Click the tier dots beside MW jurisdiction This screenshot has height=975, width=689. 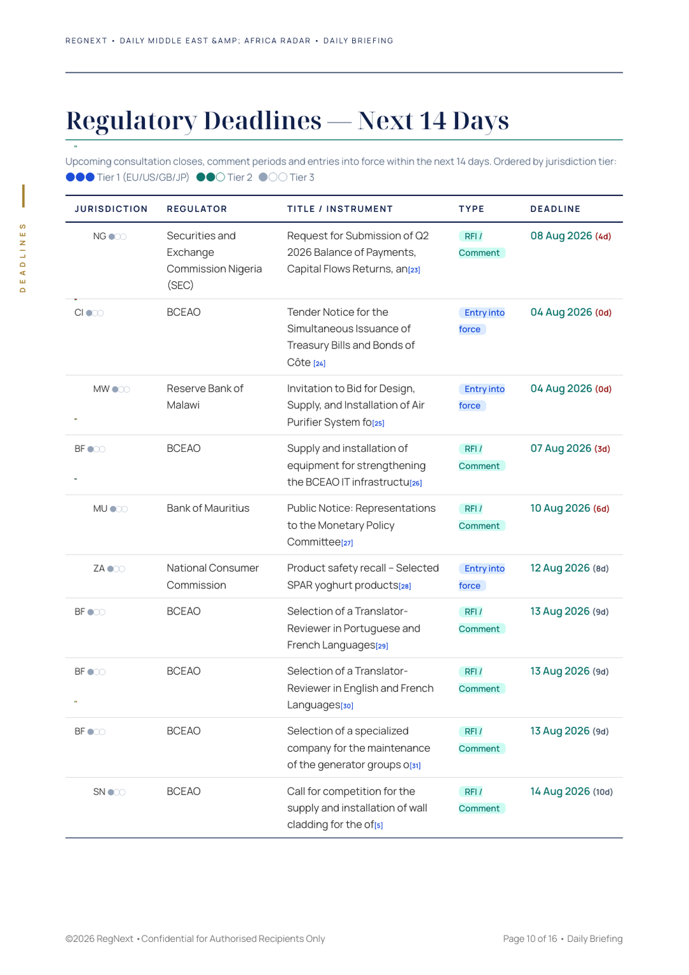coord(121,389)
